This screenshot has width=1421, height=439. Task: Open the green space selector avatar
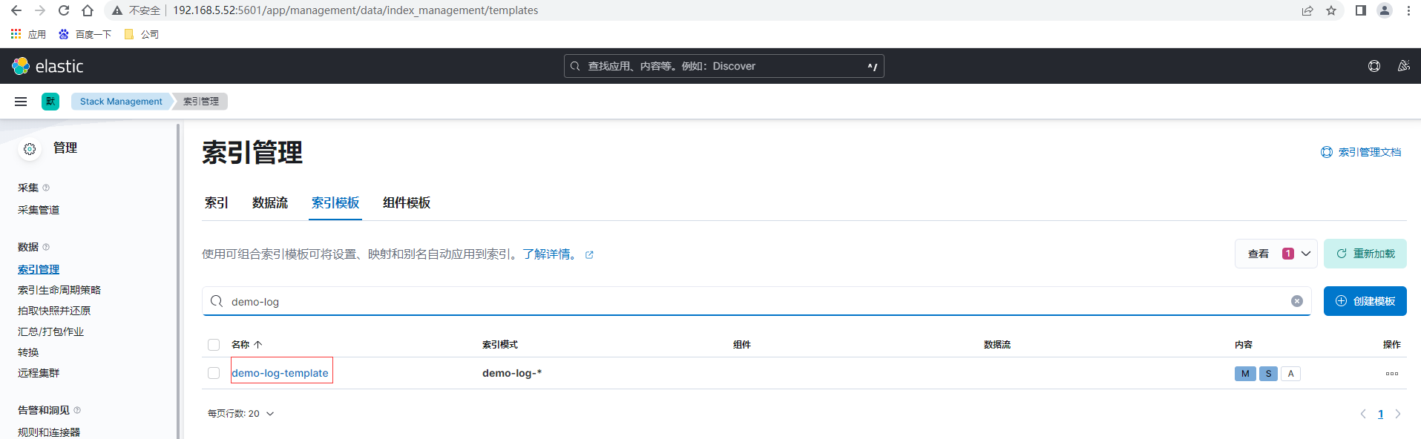click(50, 102)
